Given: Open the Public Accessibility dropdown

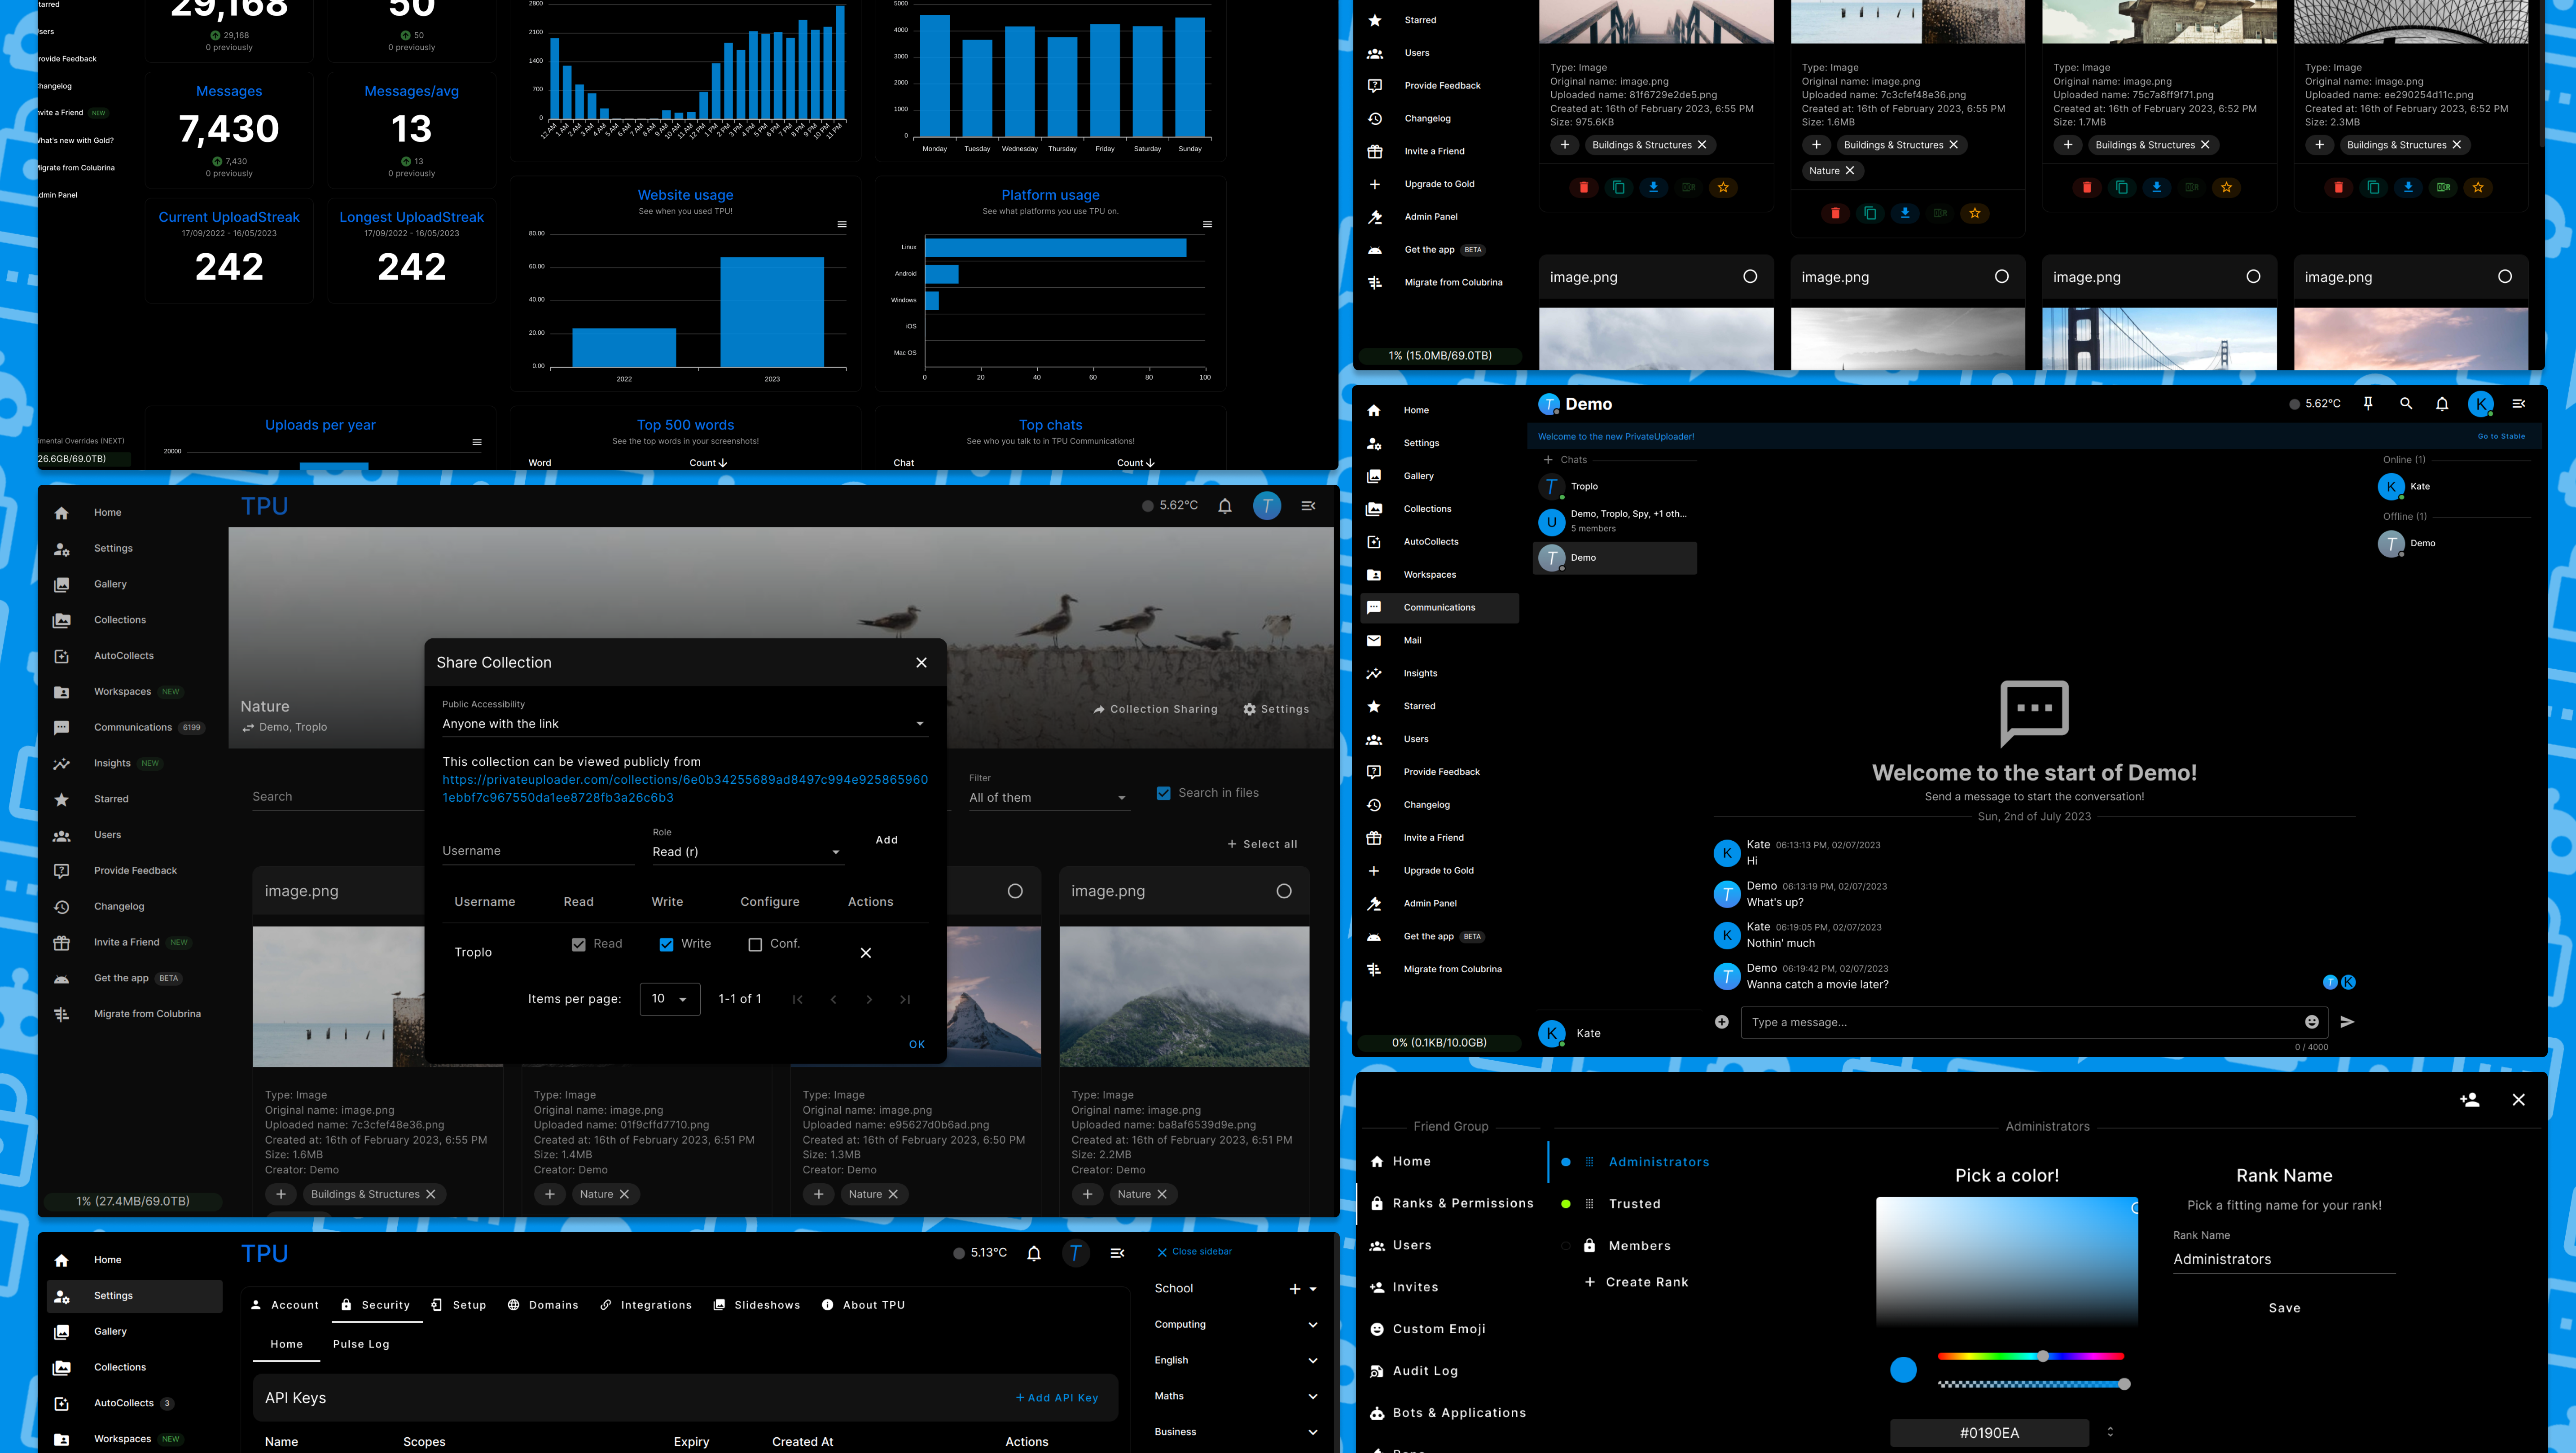Looking at the screenshot, I should tap(685, 723).
